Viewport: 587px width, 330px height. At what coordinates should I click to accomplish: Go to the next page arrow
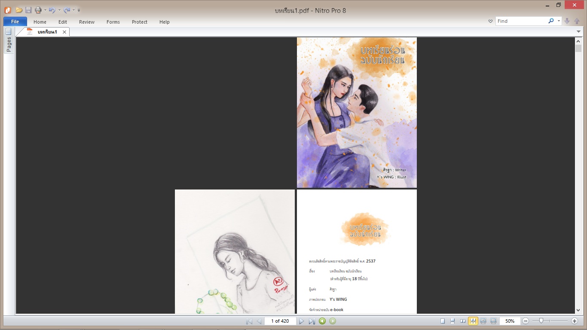pos(302,321)
